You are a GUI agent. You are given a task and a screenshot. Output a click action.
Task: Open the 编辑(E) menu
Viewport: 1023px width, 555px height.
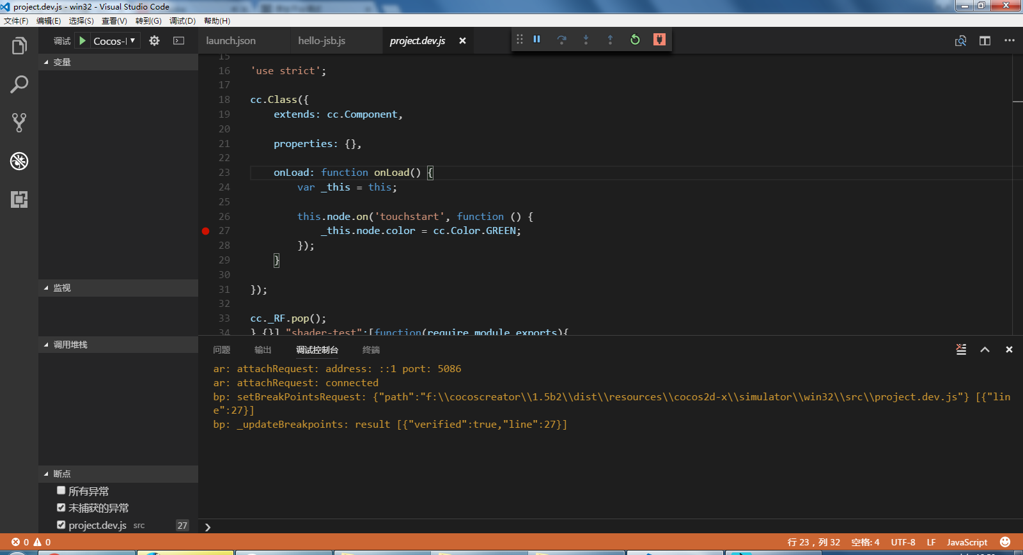[x=49, y=21]
